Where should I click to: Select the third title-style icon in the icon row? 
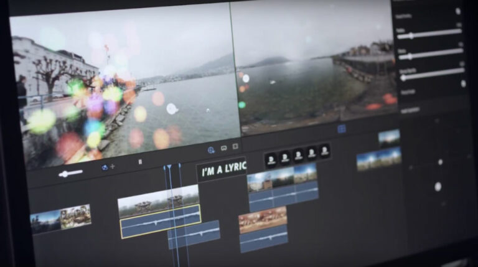pyautogui.click(x=299, y=155)
